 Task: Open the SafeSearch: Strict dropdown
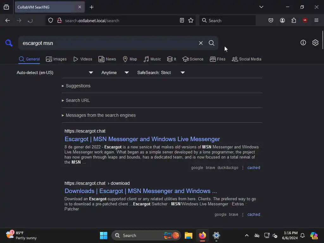coord(161,72)
